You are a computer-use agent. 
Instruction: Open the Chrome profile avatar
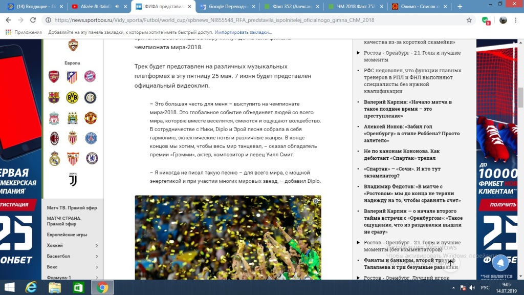503,20
